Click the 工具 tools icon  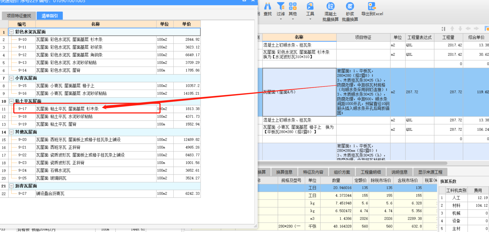point(310,6)
